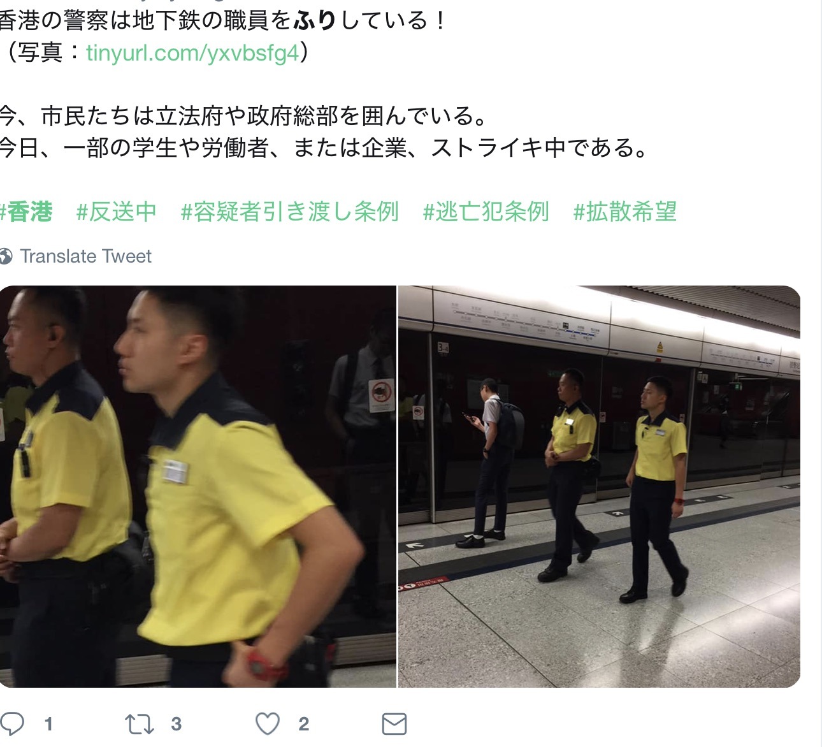Image resolution: width=822 pixels, height=747 pixels.
Task: Click the globe icon beside Translate Tweet
Action: click(6, 256)
